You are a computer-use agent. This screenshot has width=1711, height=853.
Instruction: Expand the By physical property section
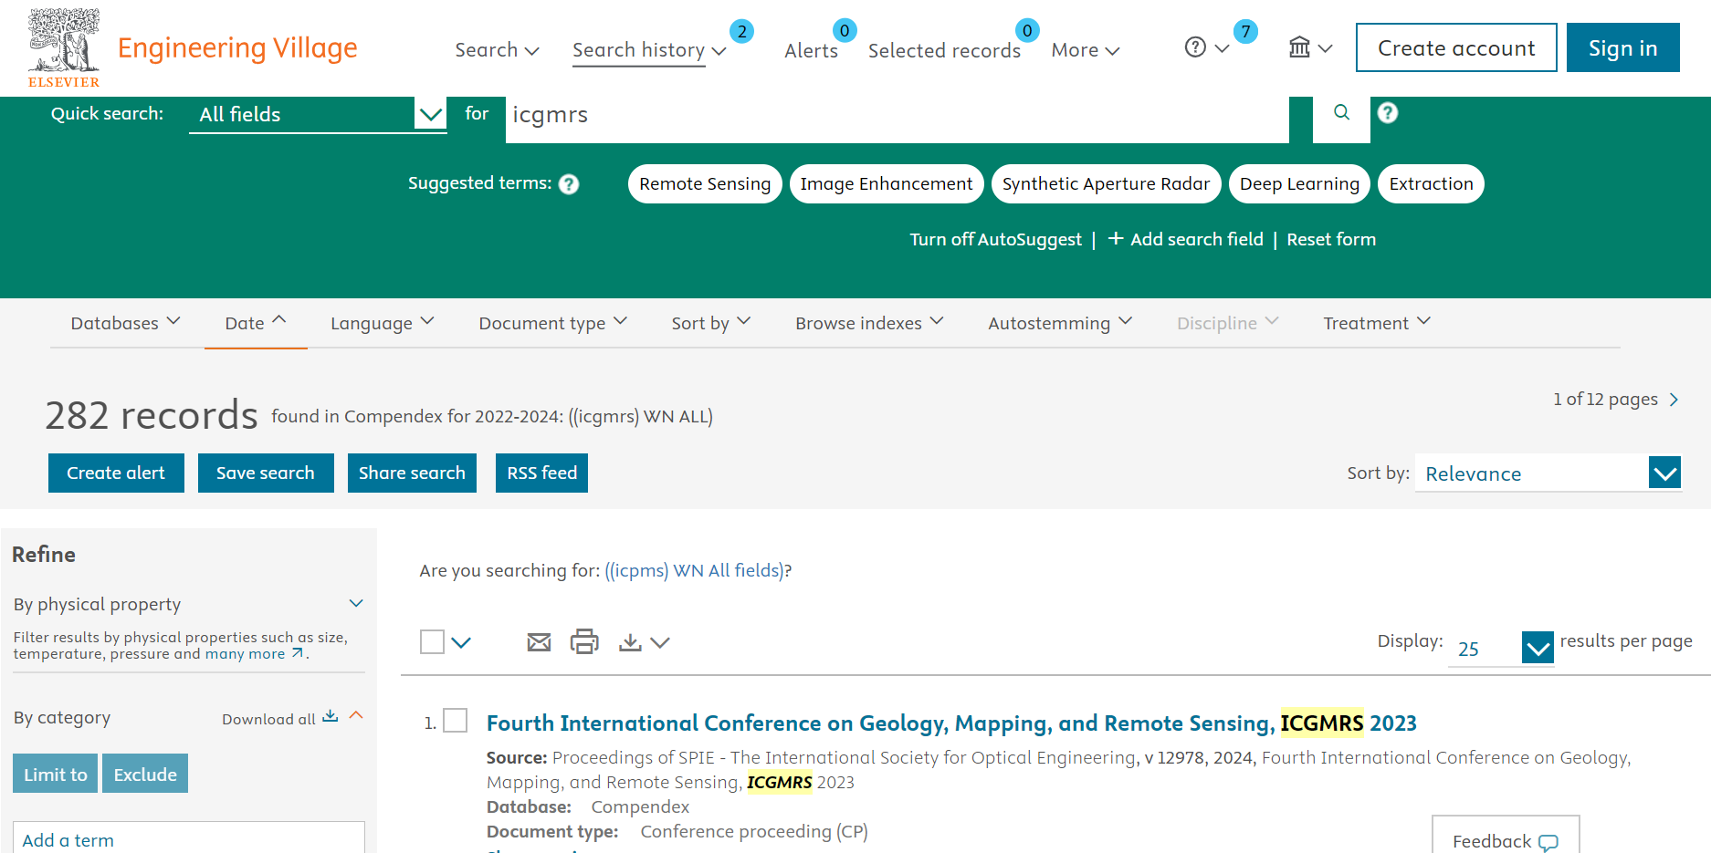click(356, 604)
